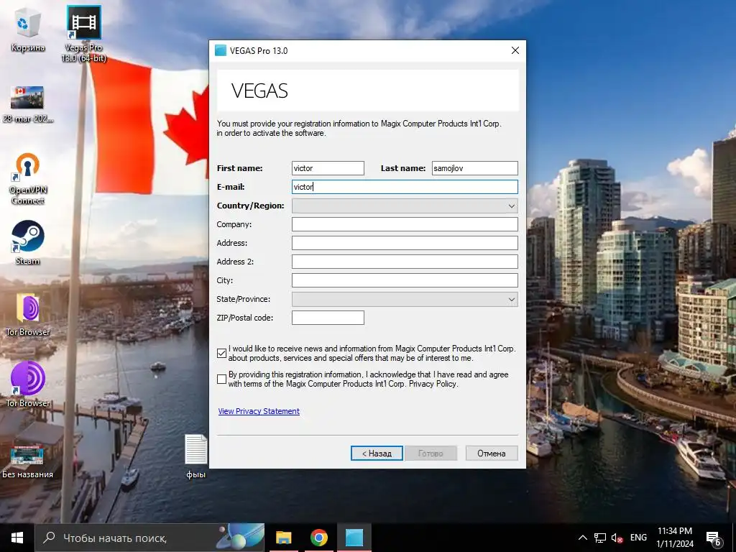
Task: Click the Last name input field
Action: (x=474, y=168)
